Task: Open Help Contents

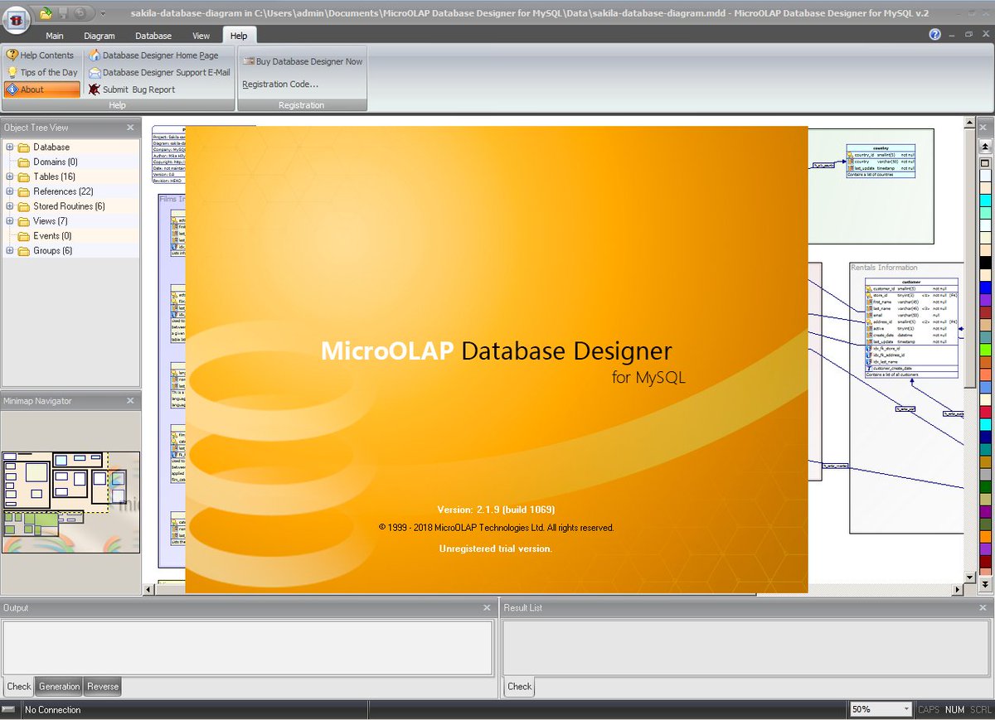Action: point(41,56)
